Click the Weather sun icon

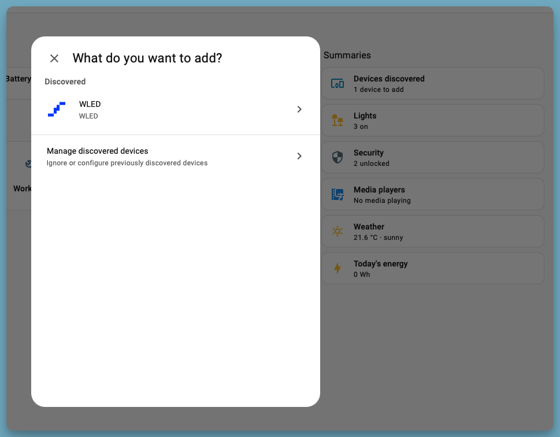coord(338,231)
